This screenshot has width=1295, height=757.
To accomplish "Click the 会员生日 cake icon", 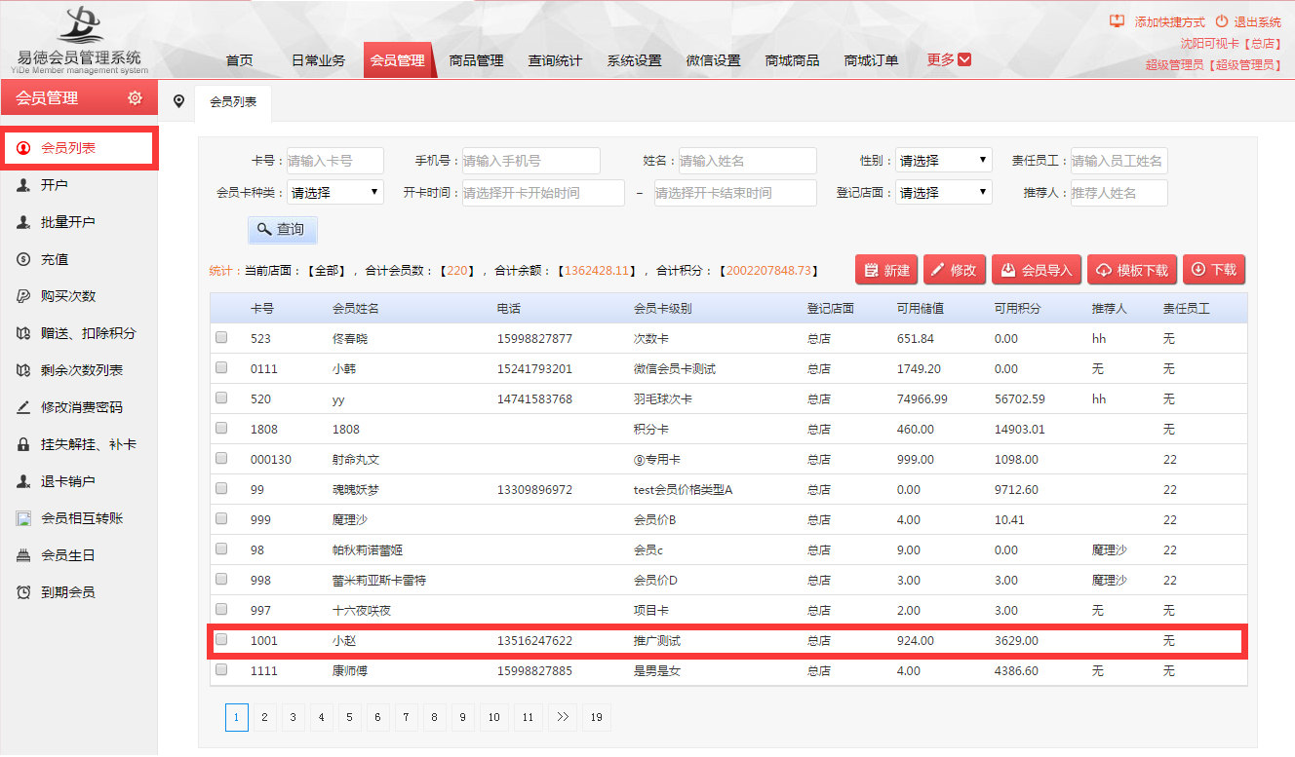I will pyautogui.click(x=23, y=555).
